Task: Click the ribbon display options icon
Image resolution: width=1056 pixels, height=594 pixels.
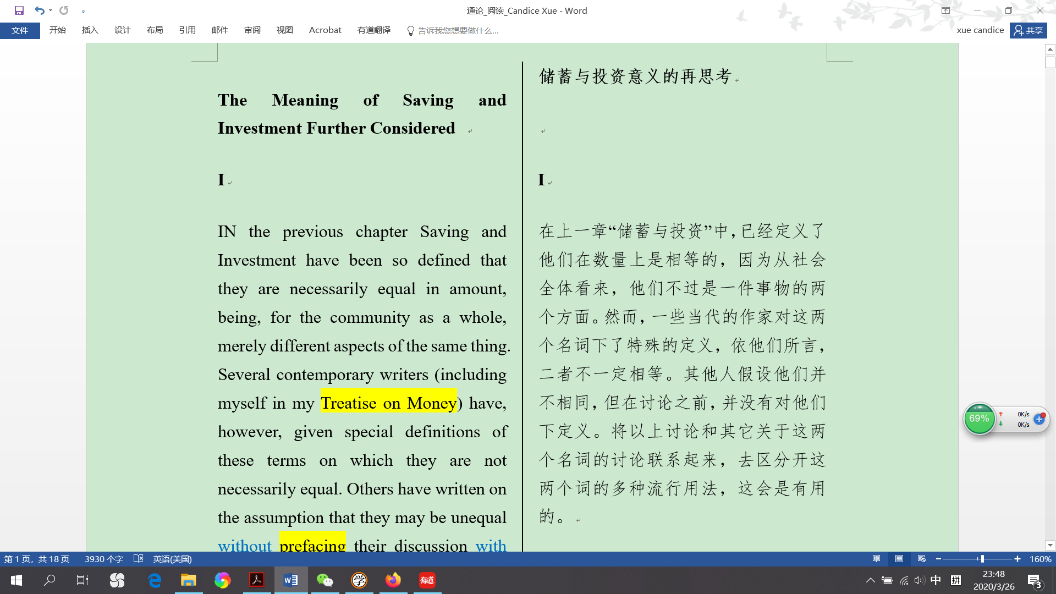Action: pyautogui.click(x=945, y=10)
